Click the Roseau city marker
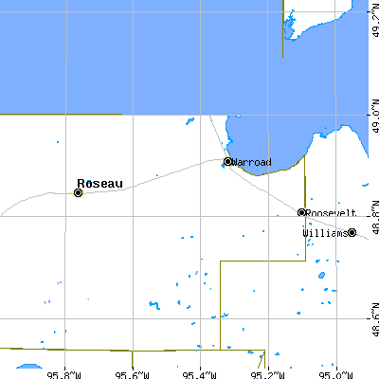The height and width of the screenshot is (379, 379). [x=78, y=192]
